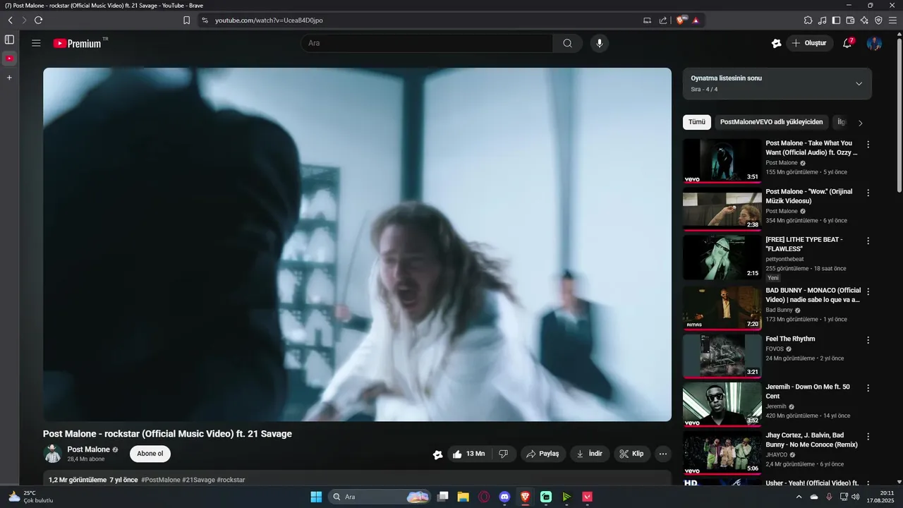
Task: Open Discord from the taskbar
Action: click(504, 497)
